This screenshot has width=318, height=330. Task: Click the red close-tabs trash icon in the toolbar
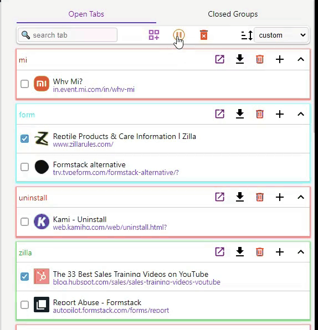coord(204,35)
